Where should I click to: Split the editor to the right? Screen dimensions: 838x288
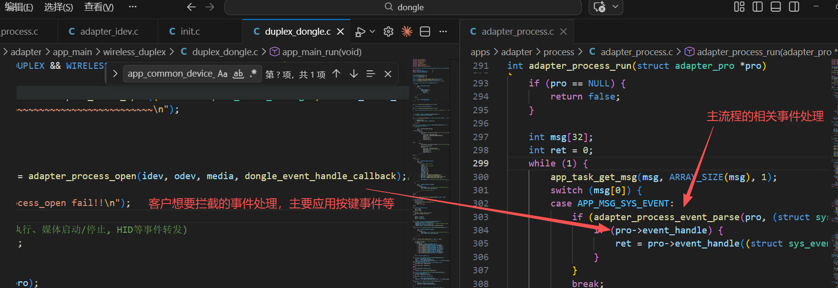tap(425, 32)
